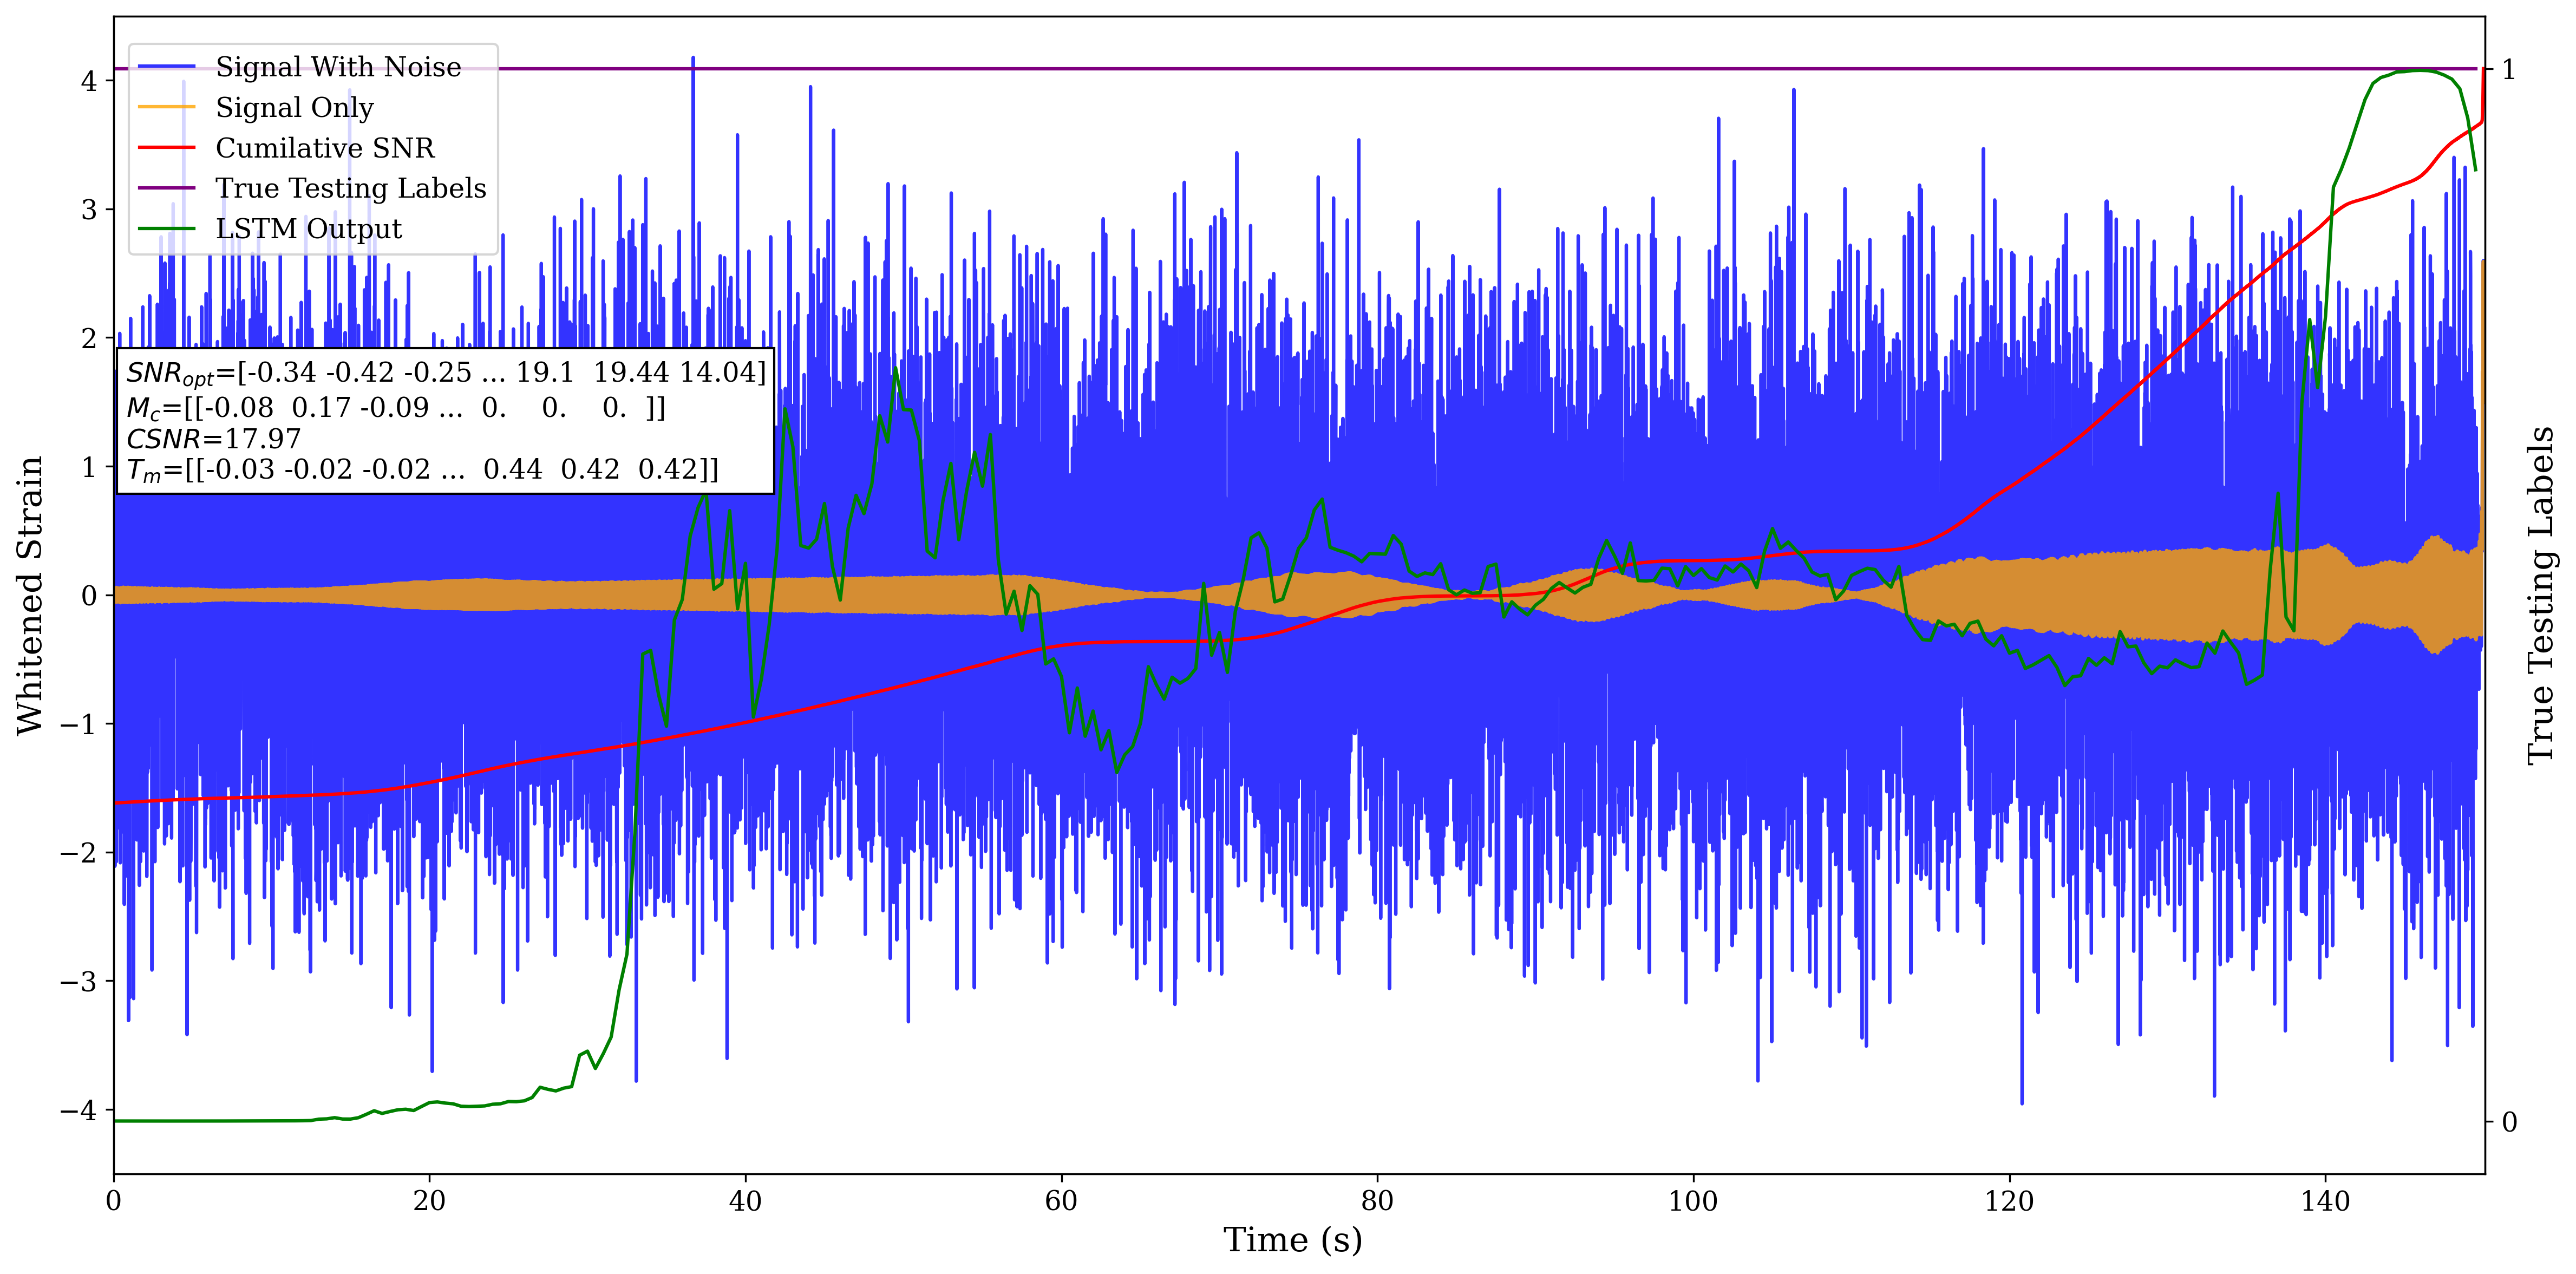The height and width of the screenshot is (1274, 2576).
Task: Click the SNRopt values line in annotation box
Action: tap(445, 373)
